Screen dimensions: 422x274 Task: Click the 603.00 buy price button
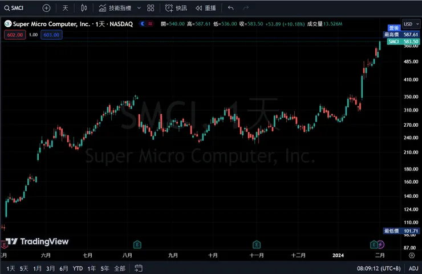(x=51, y=35)
